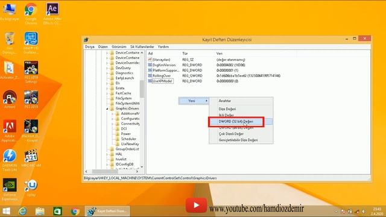Select the DxgKrnlVersion value
Image resolution: width=386 pixels, height=217 pixels.
coord(164,65)
